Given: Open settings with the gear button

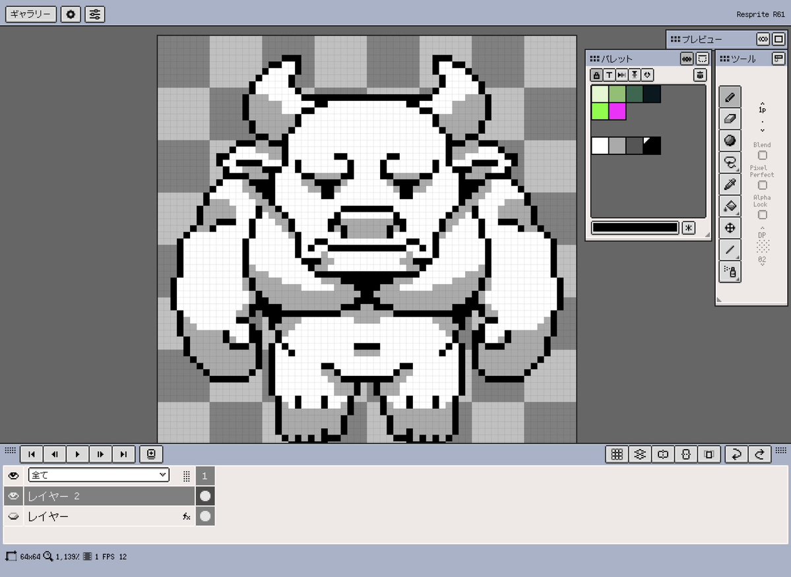Looking at the screenshot, I should click(x=71, y=14).
